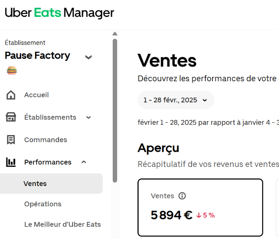Expand the Établissements submenu chevron
This screenshot has width=279, height=239.
coord(88,117)
